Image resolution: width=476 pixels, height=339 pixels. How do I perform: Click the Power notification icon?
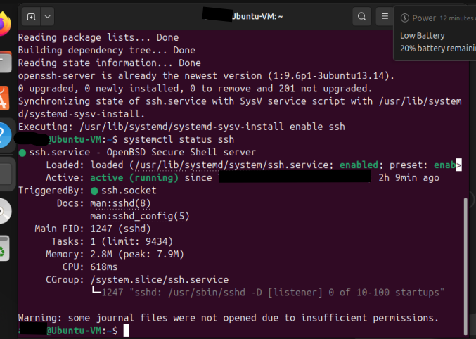point(405,18)
